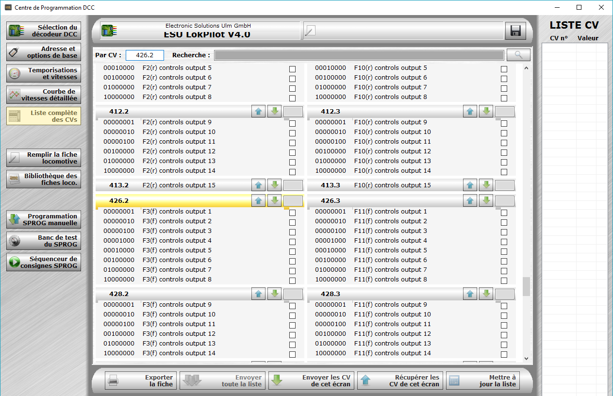Toggle F11(f) controls output 14
613x396 pixels.
(x=504, y=354)
